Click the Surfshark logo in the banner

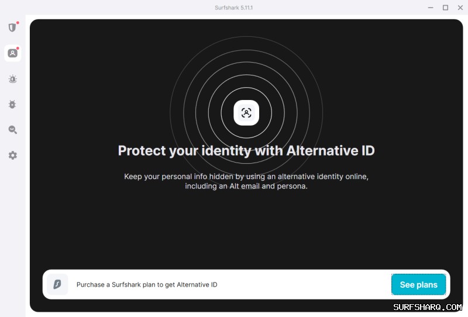(57, 284)
